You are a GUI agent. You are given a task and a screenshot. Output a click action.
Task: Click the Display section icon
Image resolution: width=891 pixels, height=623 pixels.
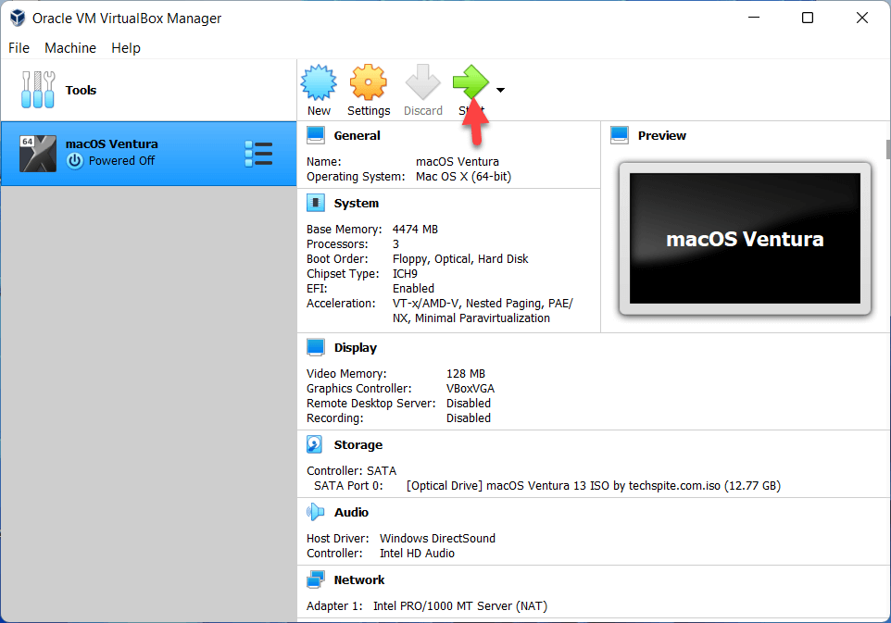pos(317,347)
